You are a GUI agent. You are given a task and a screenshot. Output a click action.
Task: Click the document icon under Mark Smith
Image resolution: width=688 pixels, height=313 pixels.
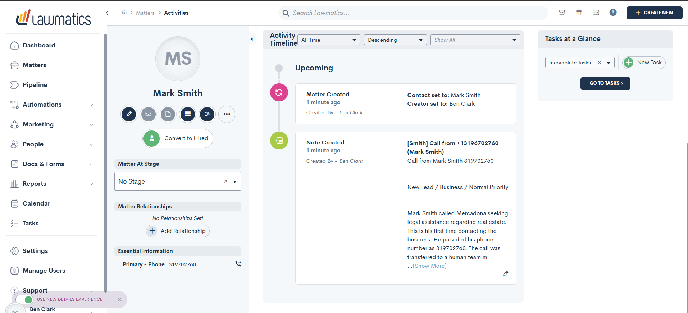point(168,114)
